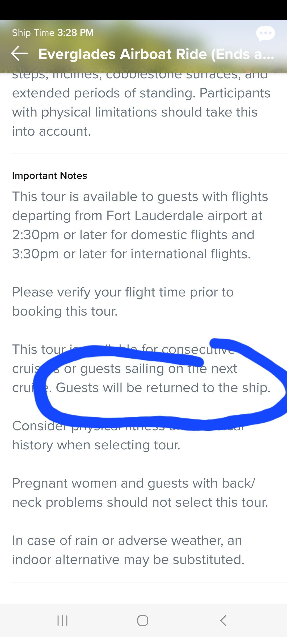
Task: Tap 'guests sailing on the next' line
Action: pyautogui.click(x=158, y=369)
